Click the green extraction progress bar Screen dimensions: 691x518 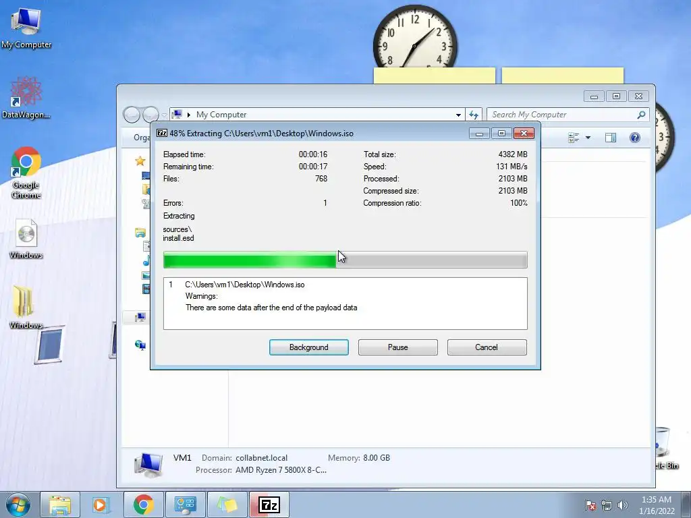[x=345, y=260]
